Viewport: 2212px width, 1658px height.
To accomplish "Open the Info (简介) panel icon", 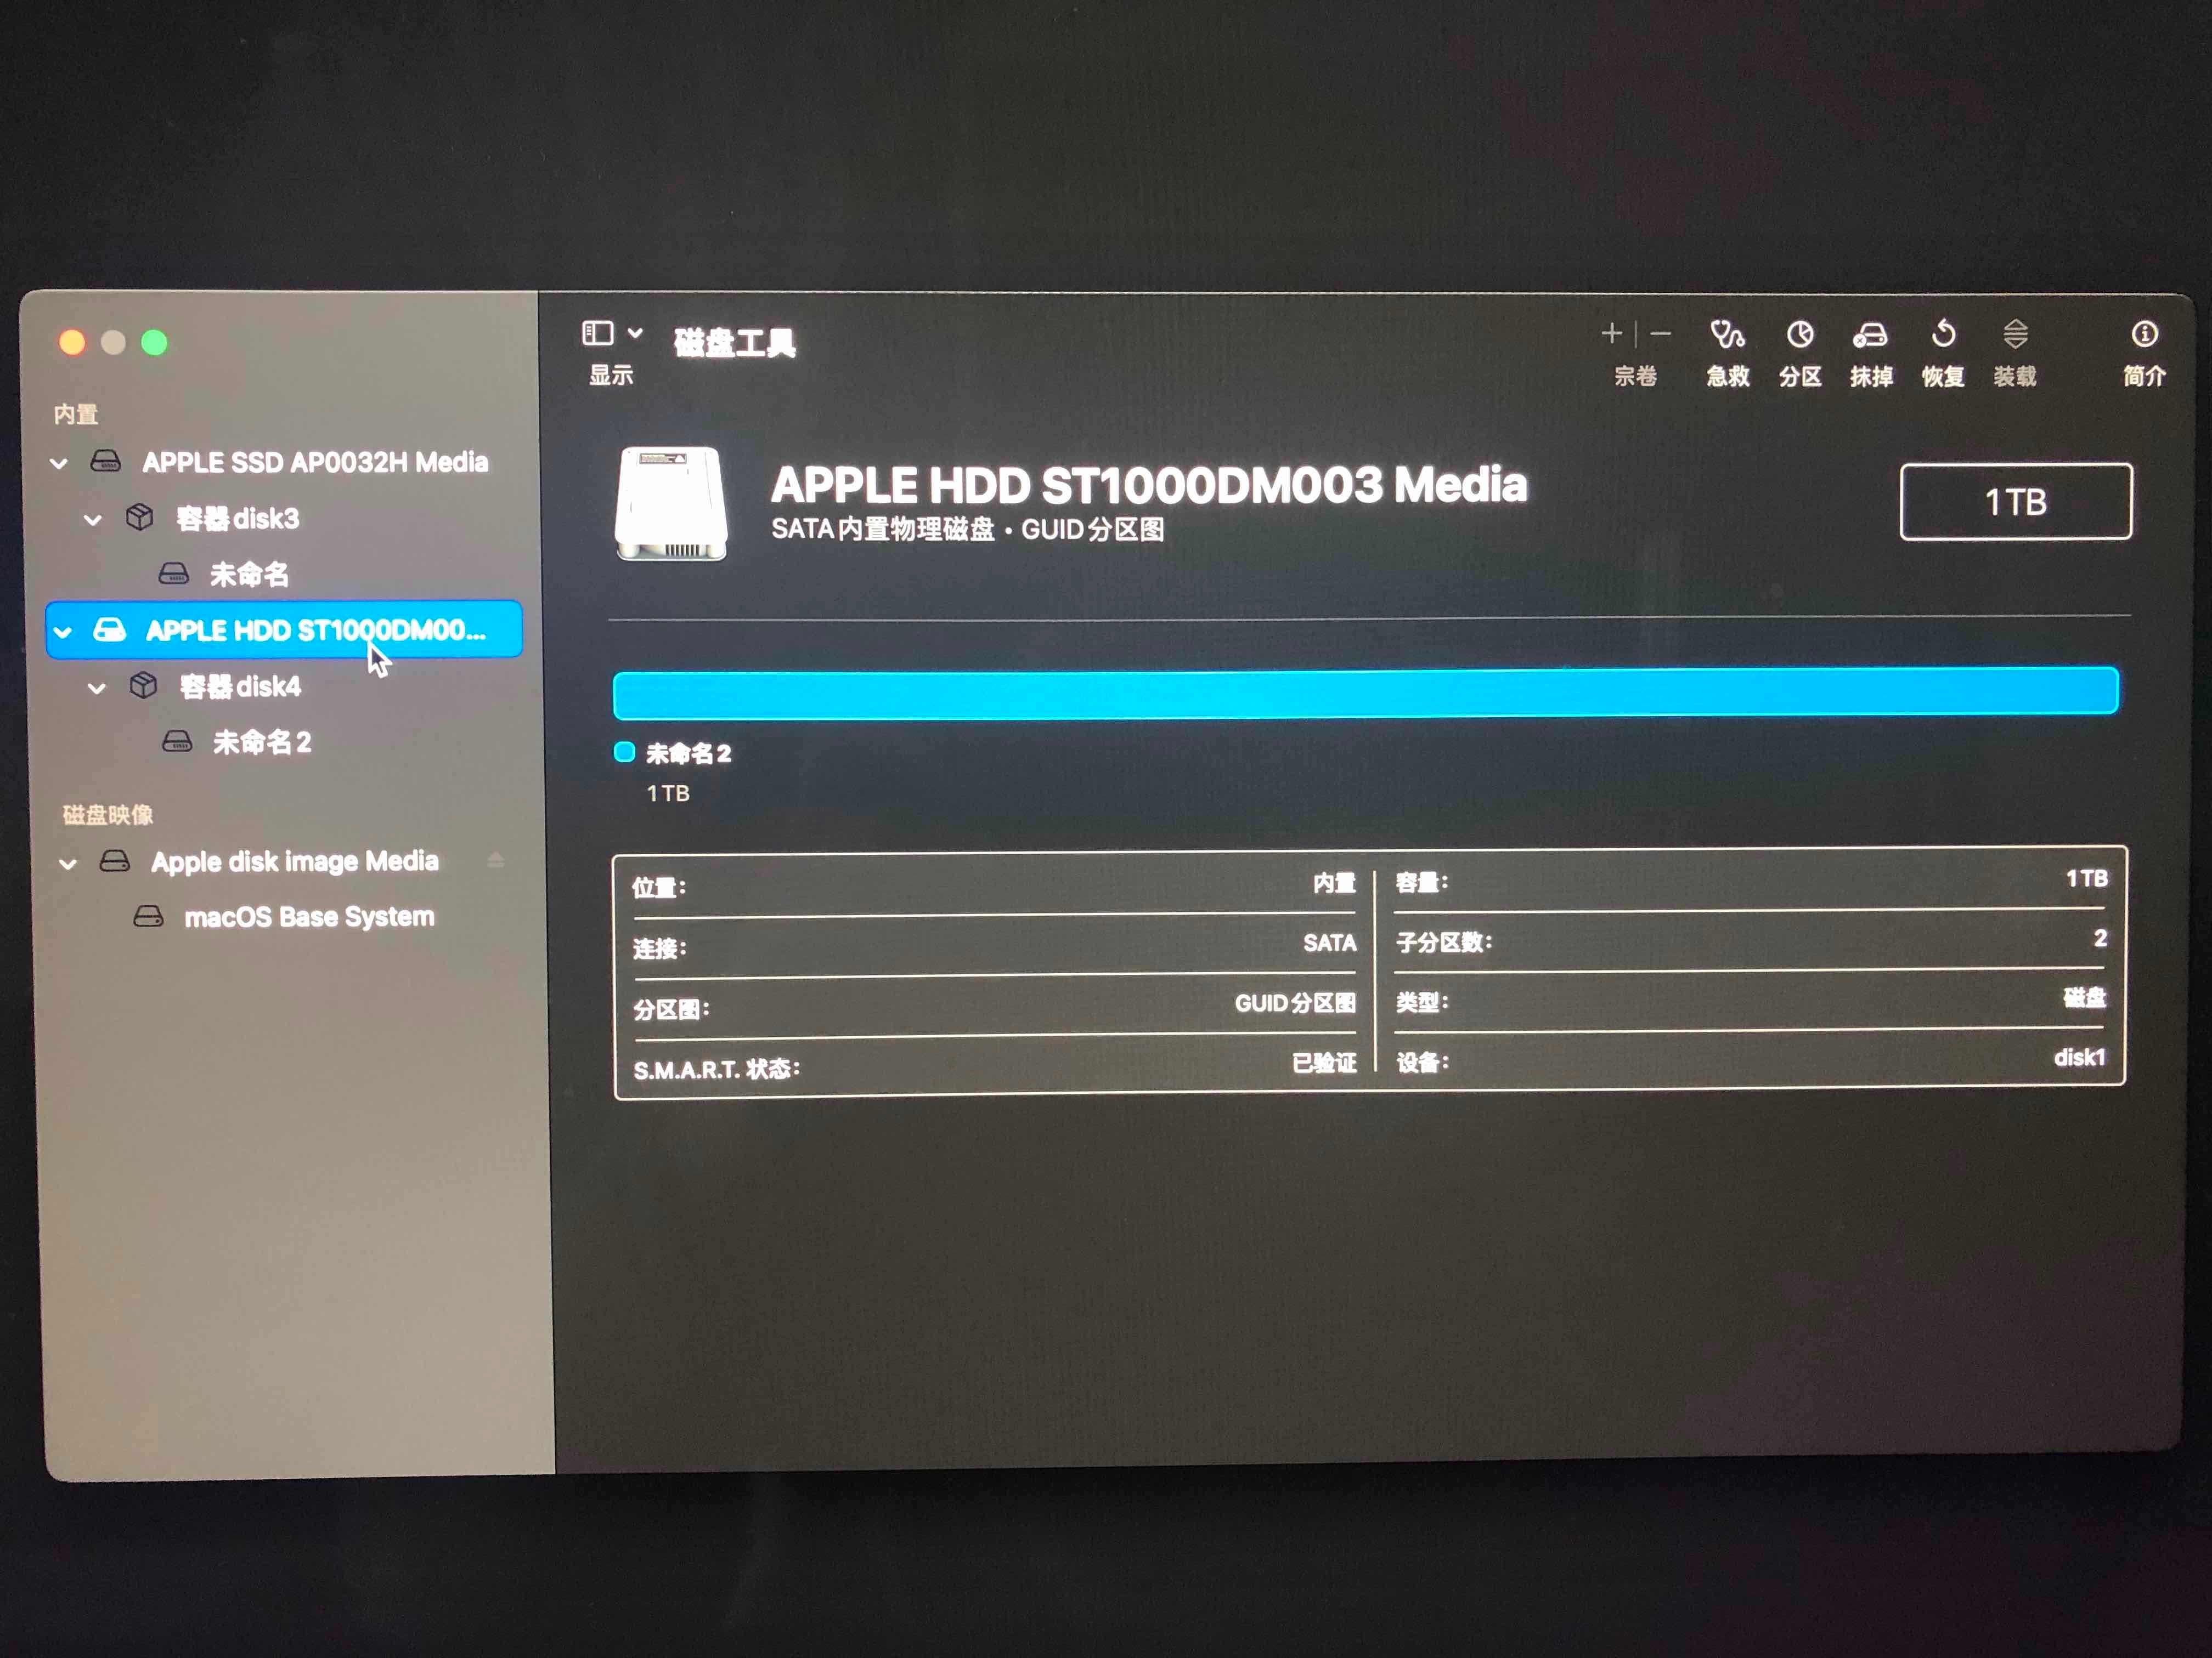I will click(x=2144, y=335).
